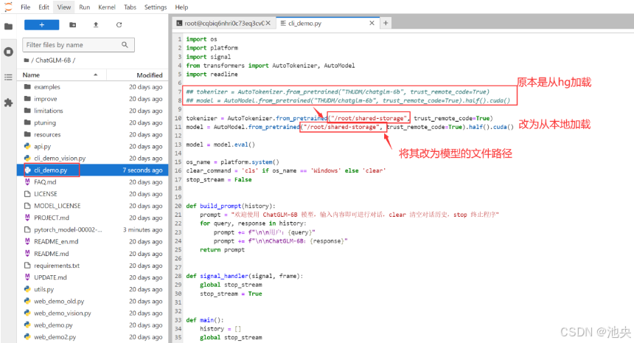
Task: Select README_en.md file
Action: click(x=93, y=241)
